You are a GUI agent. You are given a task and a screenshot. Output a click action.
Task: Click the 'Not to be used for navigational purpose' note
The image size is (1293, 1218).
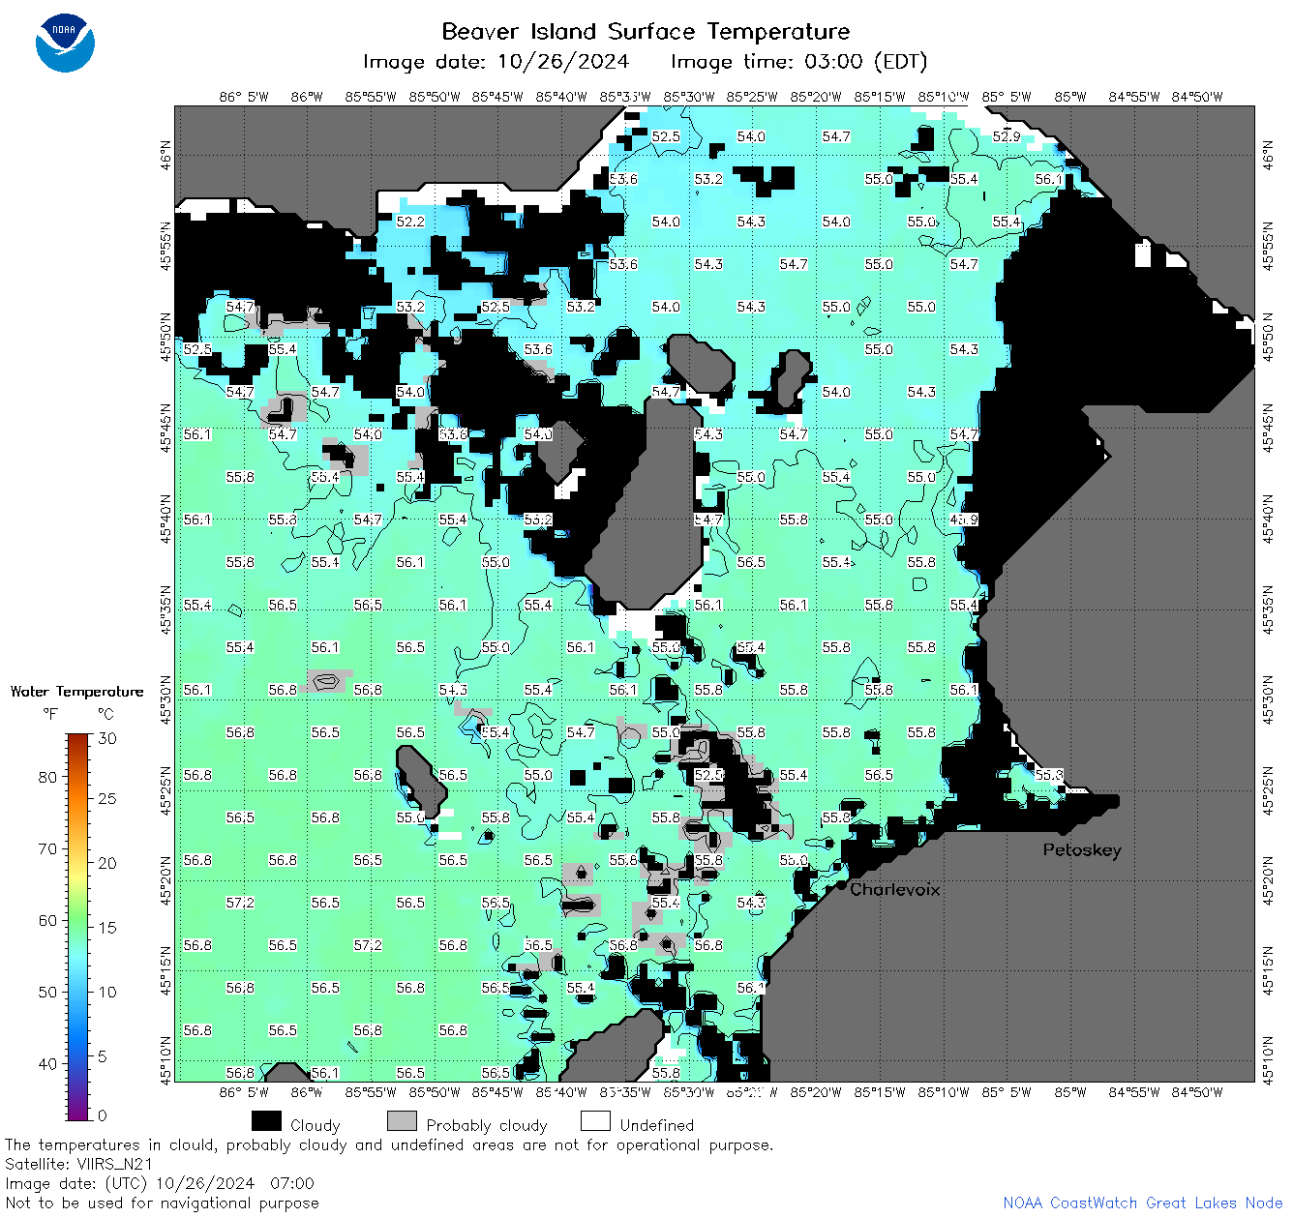pos(162,1203)
